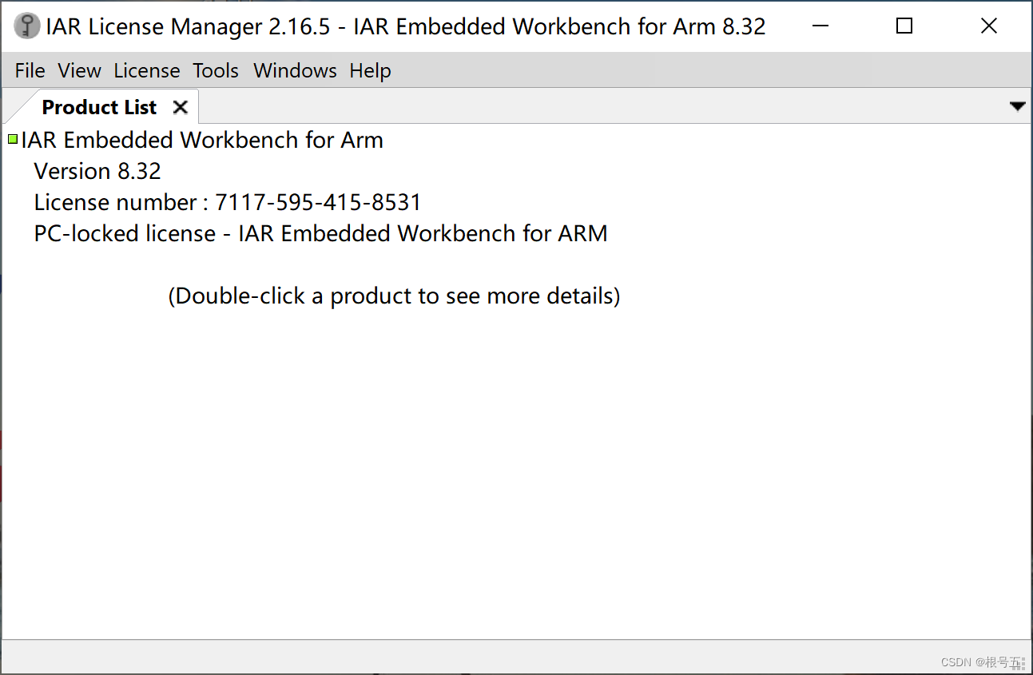Click the key application icon in title bar
The image size is (1033, 675).
pyautogui.click(x=27, y=26)
